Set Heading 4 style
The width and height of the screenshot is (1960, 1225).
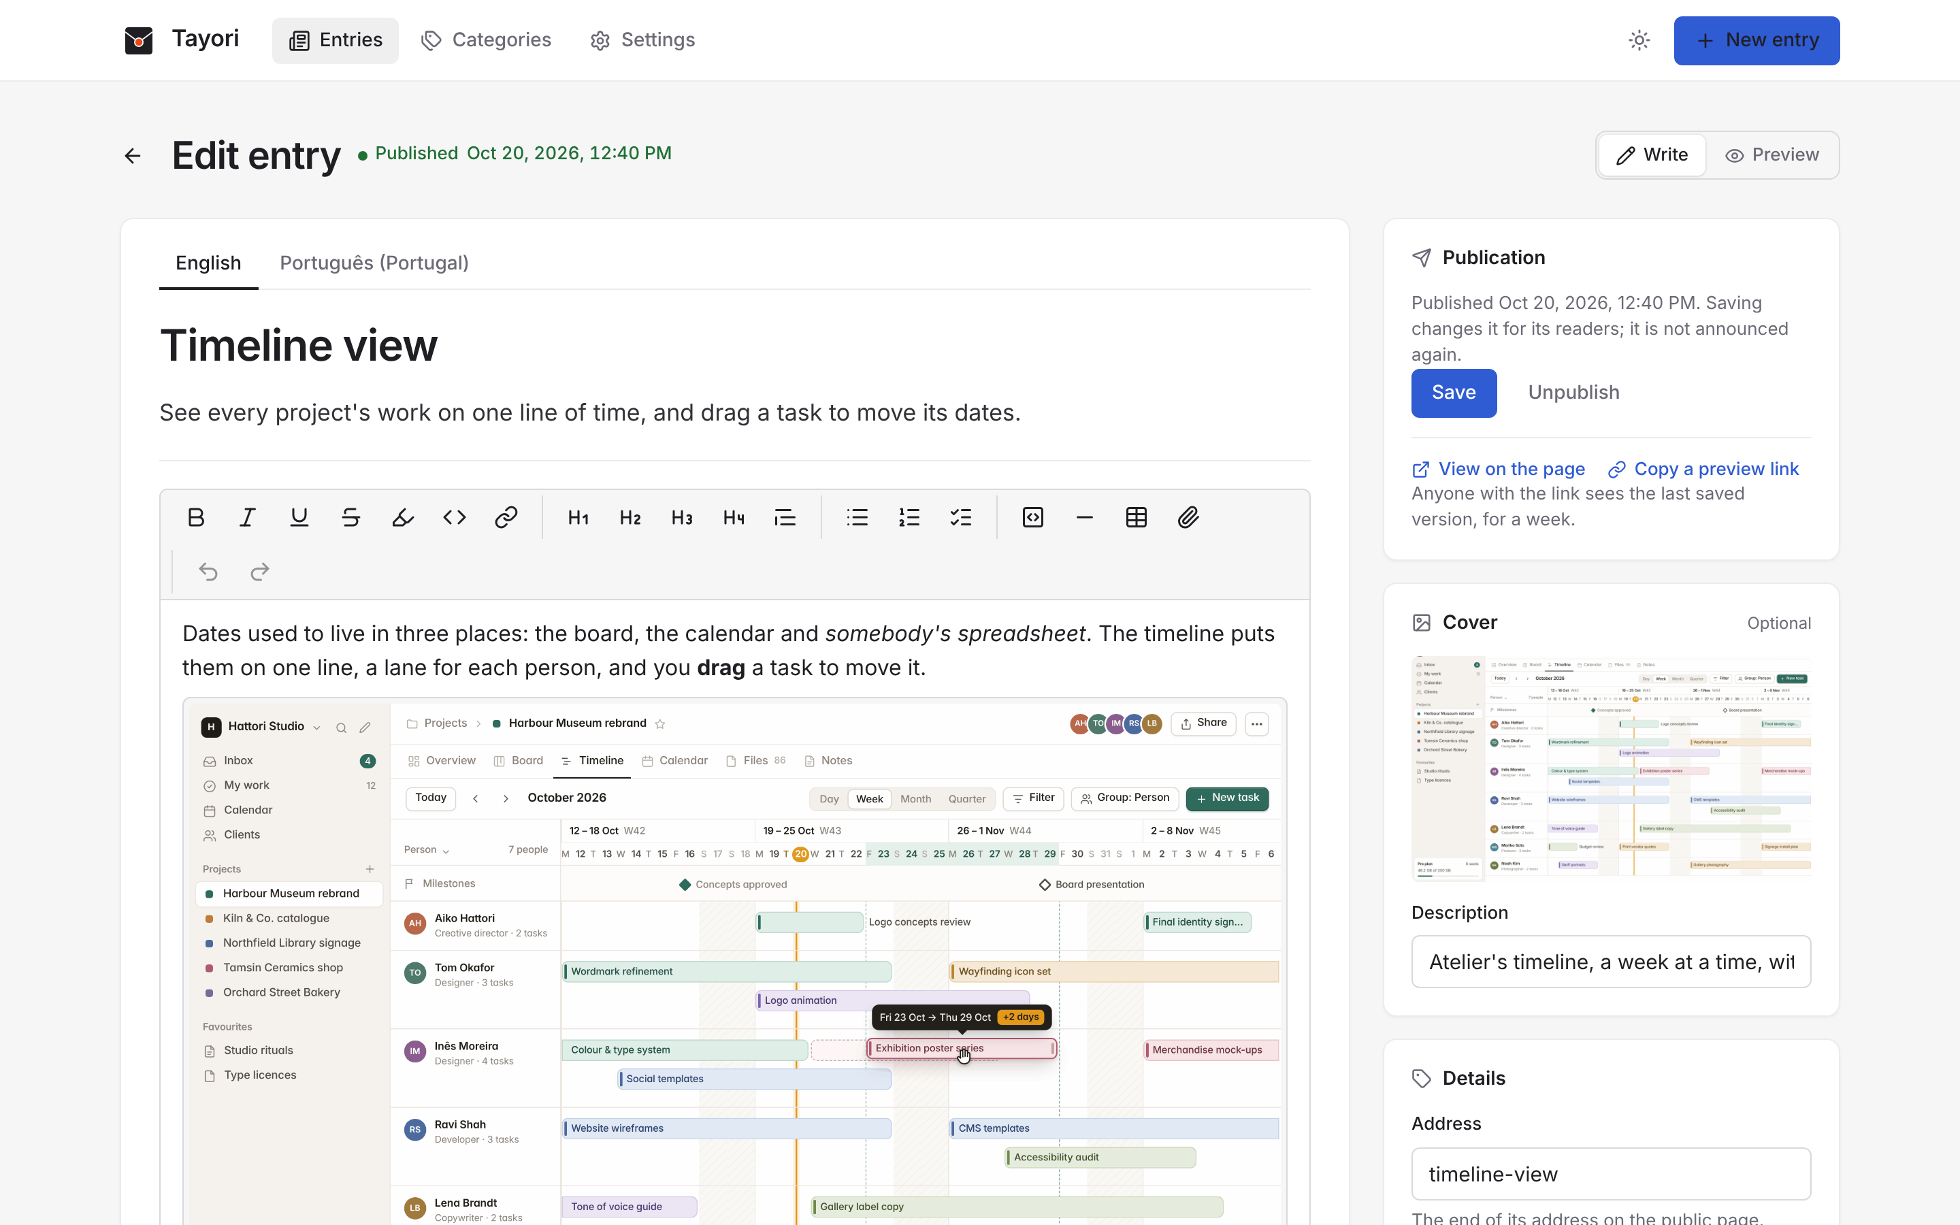click(x=734, y=517)
